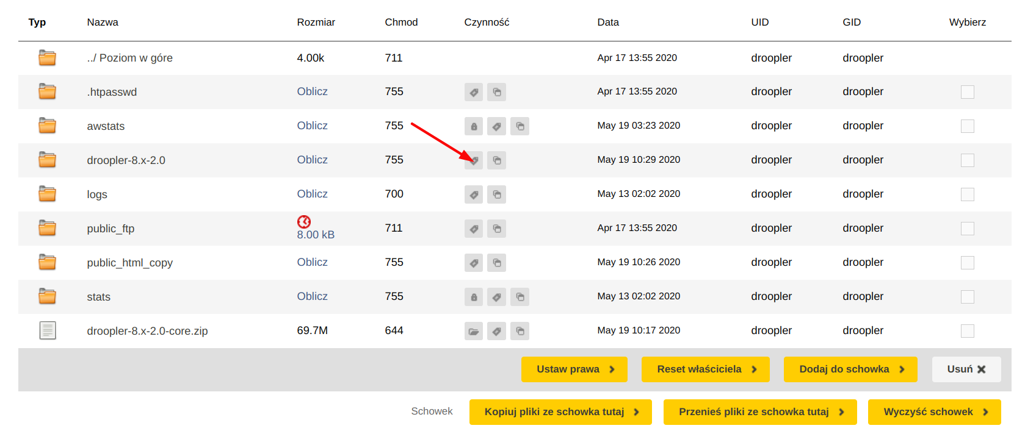Select the public_html_copy checkbox
Screen dimensions: 1025x431
coord(968,263)
